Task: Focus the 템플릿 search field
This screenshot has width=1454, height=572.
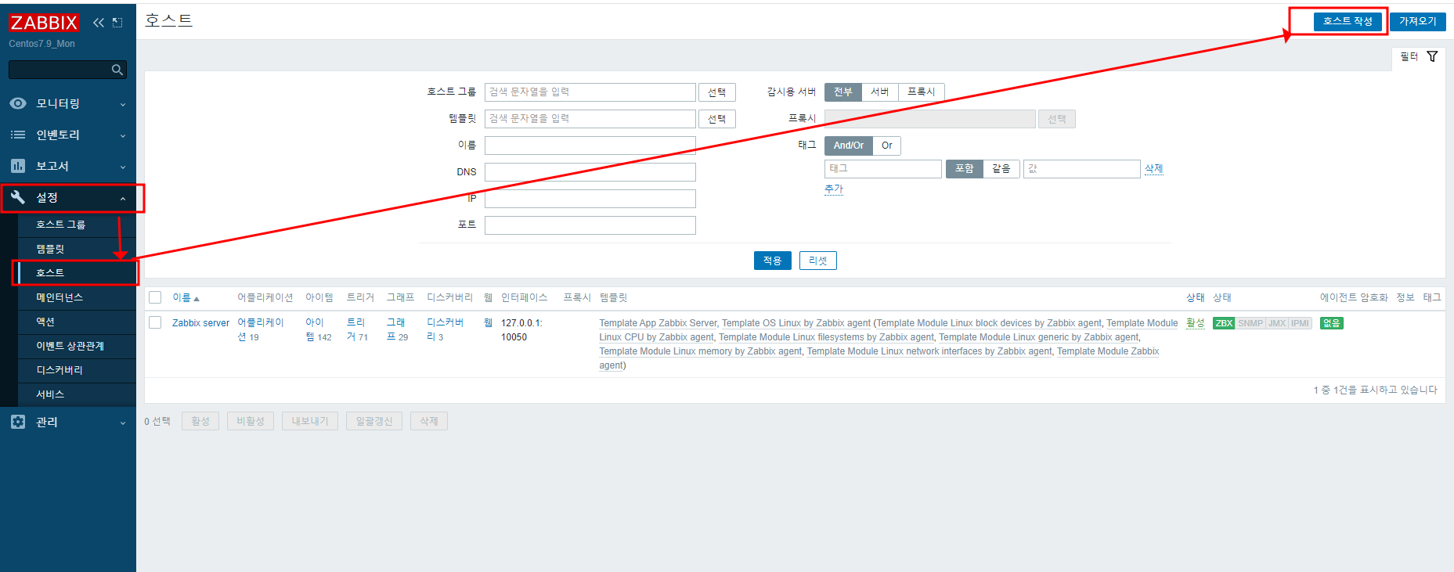Action: click(590, 119)
